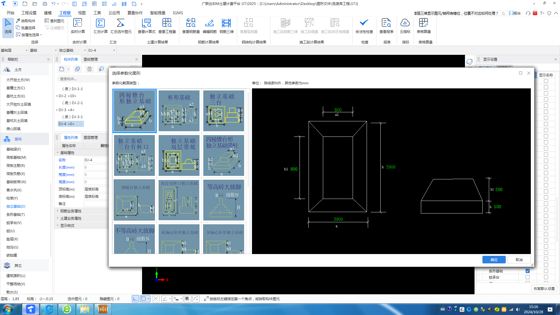Edit the 长度(mm) property value
The image size is (560, 315).
96,167
